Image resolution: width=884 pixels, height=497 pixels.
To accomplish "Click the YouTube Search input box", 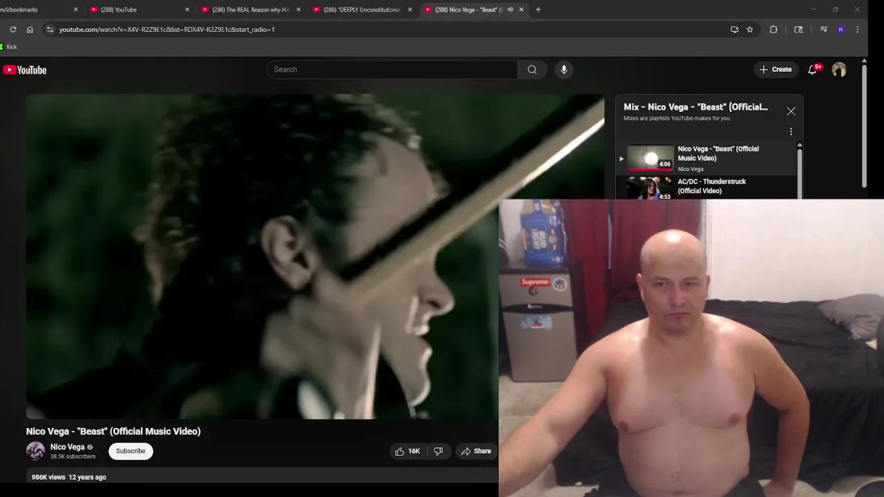I will (392, 70).
